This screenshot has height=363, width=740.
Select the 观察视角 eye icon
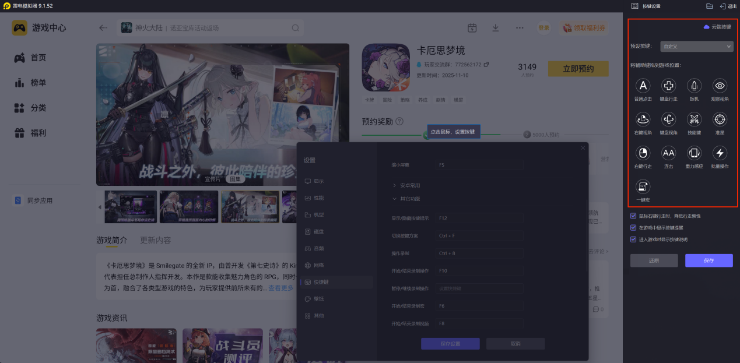[x=720, y=86]
